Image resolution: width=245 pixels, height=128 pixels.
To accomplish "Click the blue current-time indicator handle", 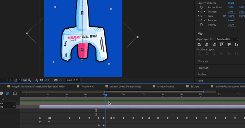I will (106, 95).
